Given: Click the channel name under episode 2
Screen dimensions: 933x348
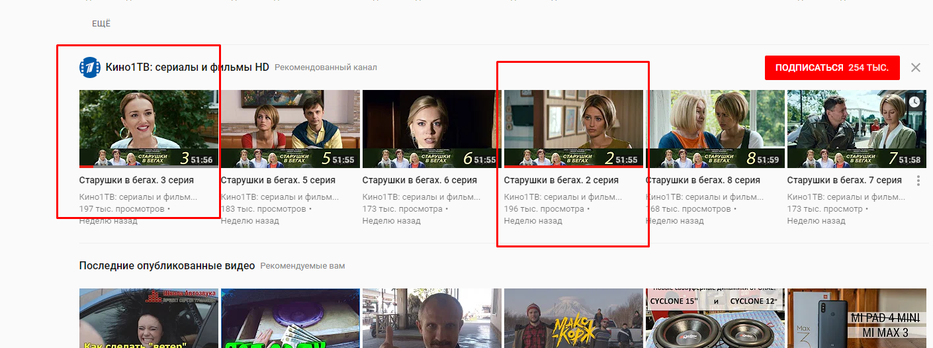Looking at the screenshot, I should pyautogui.click(x=562, y=196).
